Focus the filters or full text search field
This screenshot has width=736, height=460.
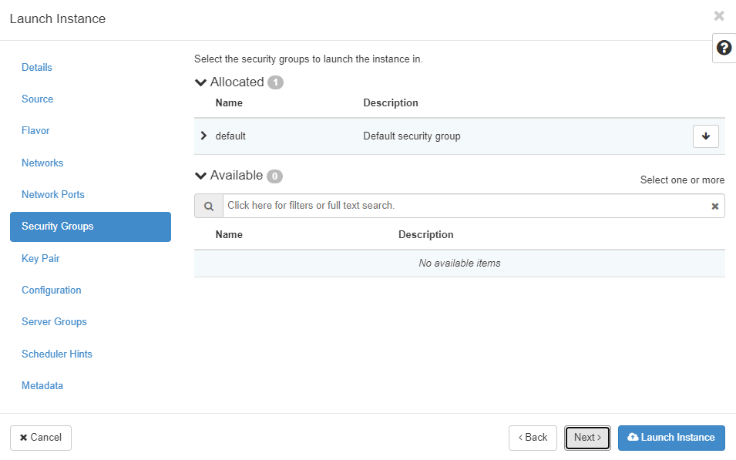tap(462, 206)
